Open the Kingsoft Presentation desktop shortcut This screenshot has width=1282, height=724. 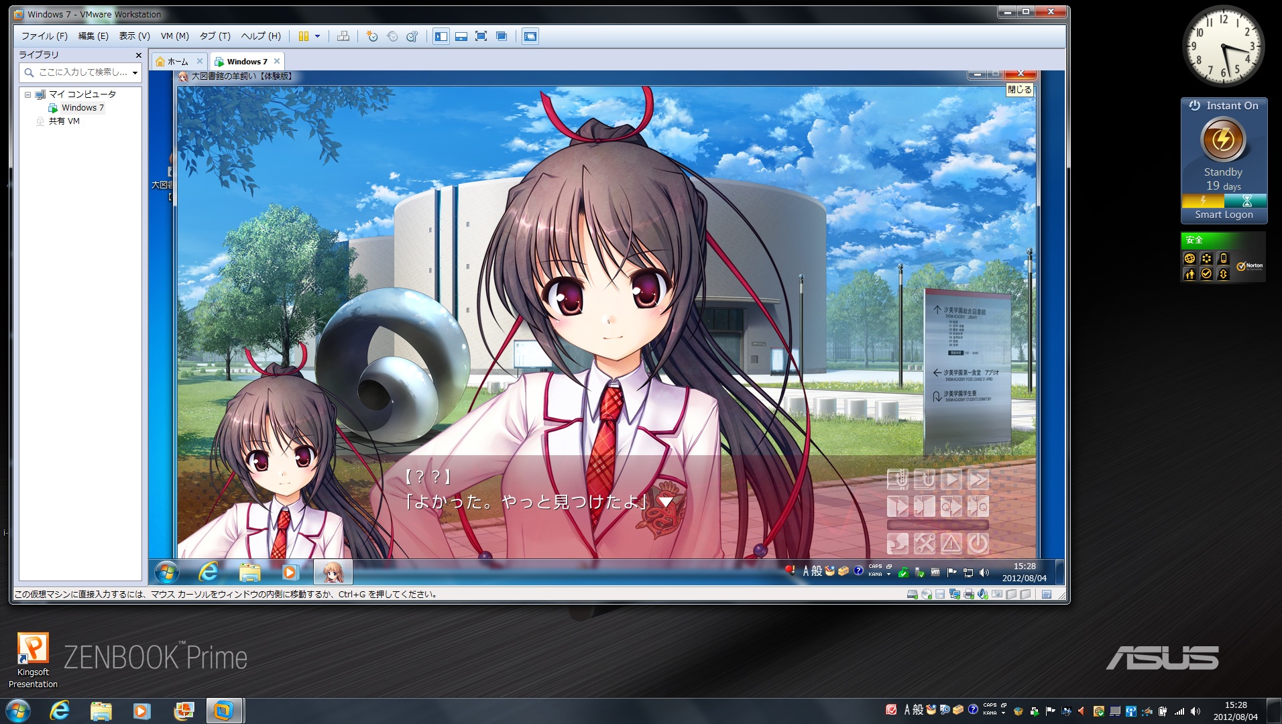point(33,660)
